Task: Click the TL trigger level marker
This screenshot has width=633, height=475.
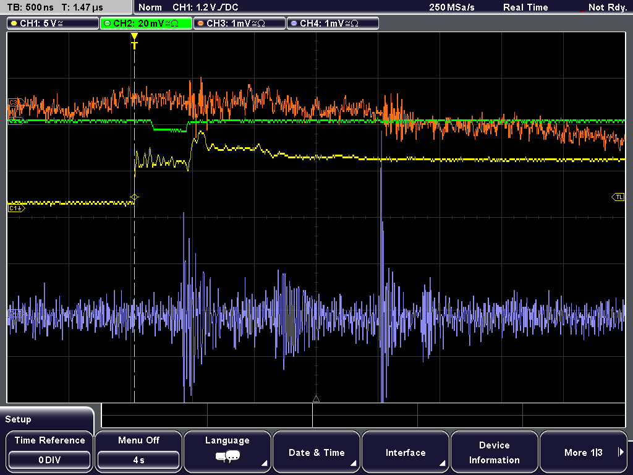Action: (x=618, y=197)
